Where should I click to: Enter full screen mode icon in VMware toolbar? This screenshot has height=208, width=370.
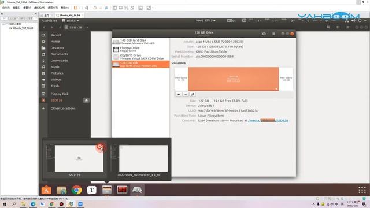pos(127,8)
